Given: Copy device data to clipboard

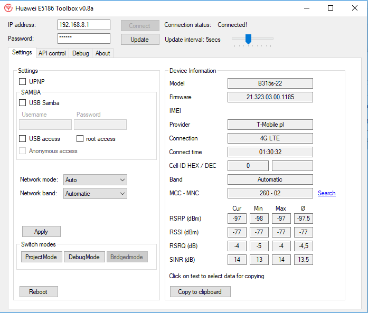Looking at the screenshot, I should coord(200,292).
